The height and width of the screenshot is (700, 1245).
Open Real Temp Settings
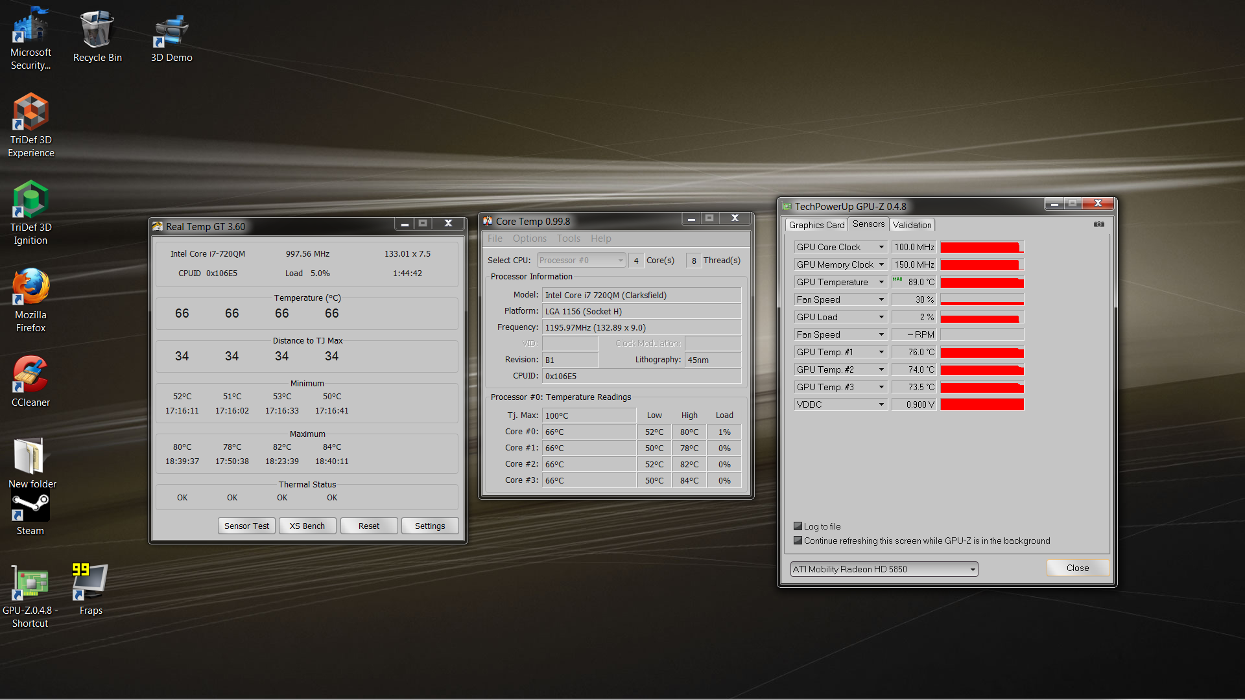[430, 526]
